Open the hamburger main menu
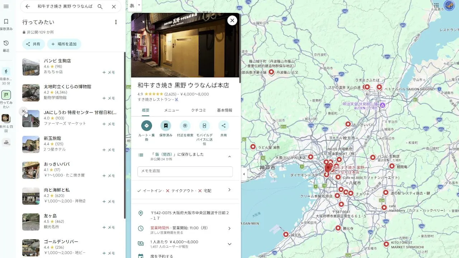This screenshot has width=459, height=258. pyautogui.click(x=6, y=6)
